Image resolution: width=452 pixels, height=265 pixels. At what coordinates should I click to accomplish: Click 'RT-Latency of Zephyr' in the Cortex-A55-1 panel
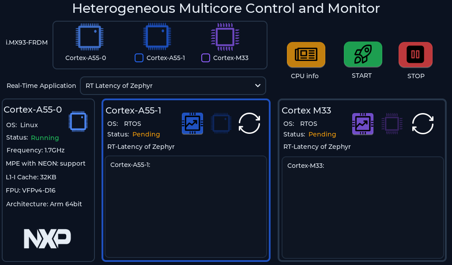(x=141, y=147)
